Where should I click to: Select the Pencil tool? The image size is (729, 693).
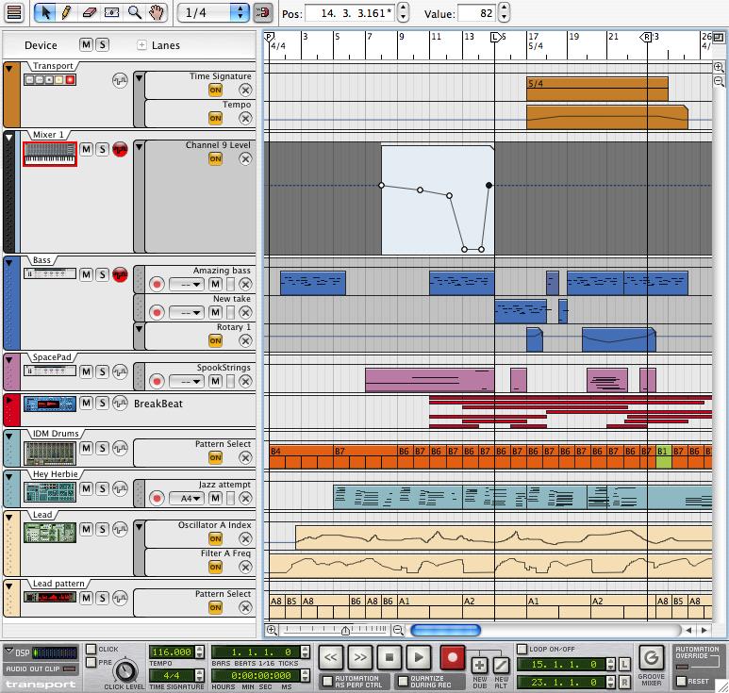(x=66, y=13)
